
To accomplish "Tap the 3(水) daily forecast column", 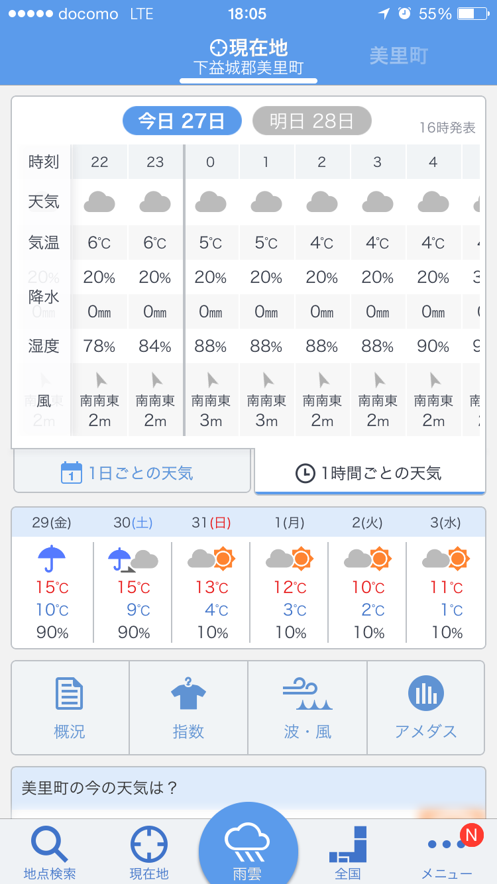I will point(446,578).
